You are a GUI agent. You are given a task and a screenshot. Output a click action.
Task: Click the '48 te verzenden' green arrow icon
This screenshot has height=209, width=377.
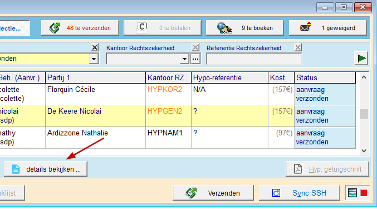click(55, 28)
